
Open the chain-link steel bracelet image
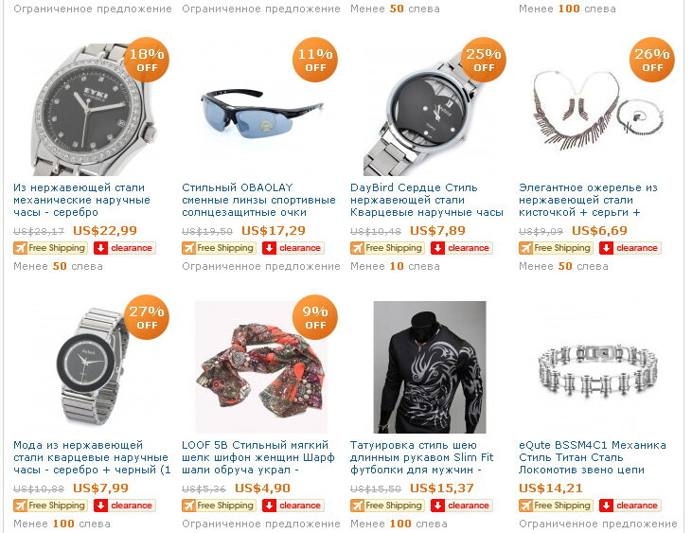pyautogui.click(x=598, y=367)
